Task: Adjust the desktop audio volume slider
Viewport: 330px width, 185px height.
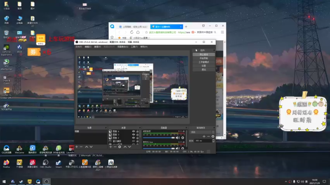Action: coord(159,138)
